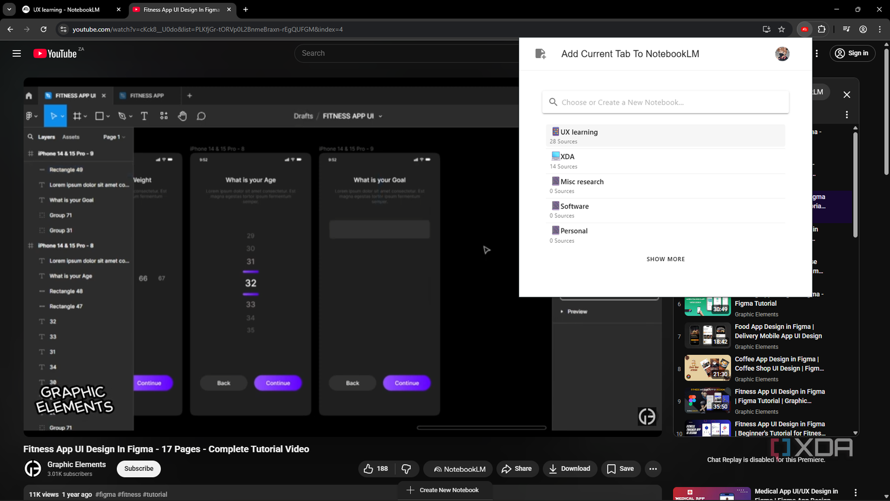
Task: Bookmark this tab with the star icon
Action: tap(781, 29)
